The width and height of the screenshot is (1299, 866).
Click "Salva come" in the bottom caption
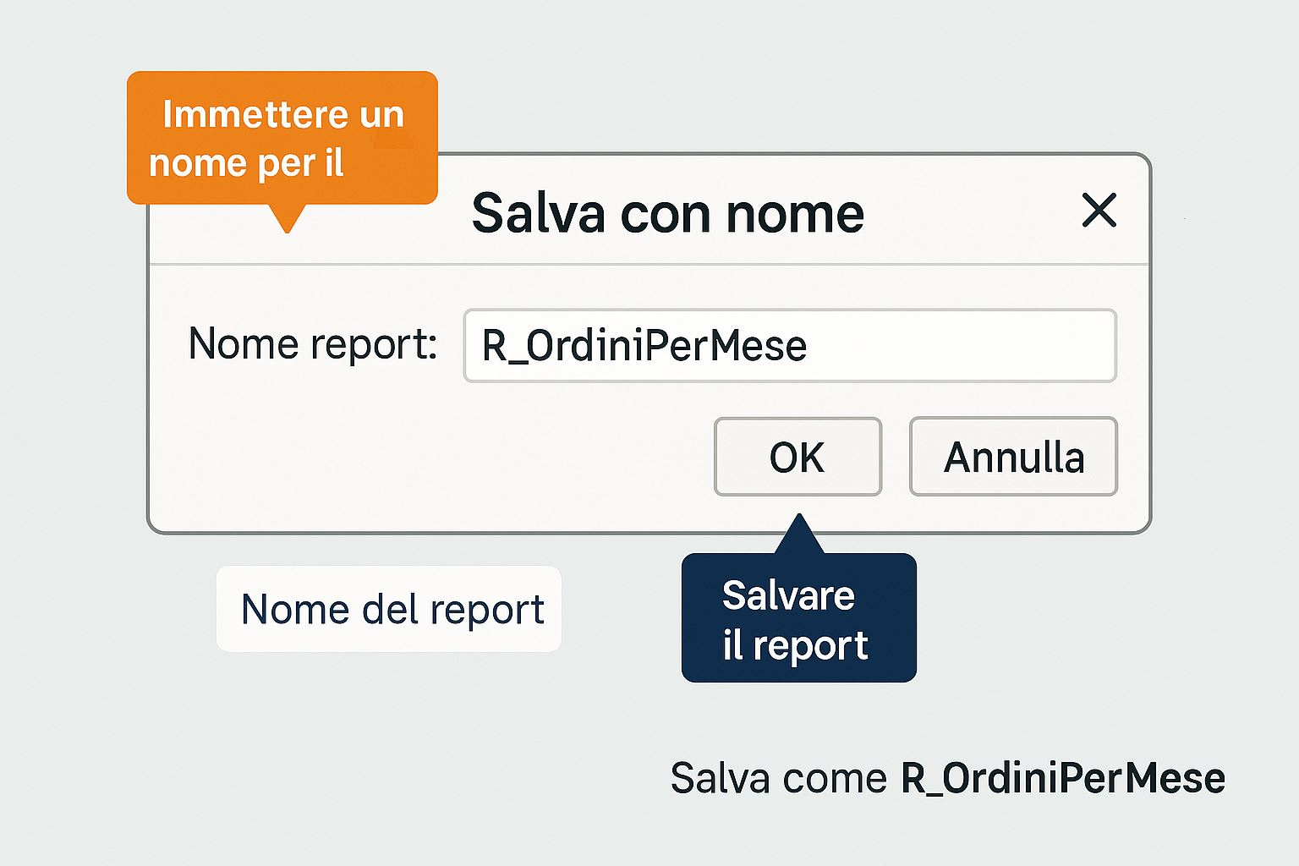click(778, 778)
